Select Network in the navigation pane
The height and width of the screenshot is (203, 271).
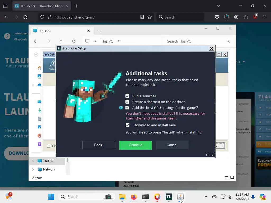pos(49,169)
